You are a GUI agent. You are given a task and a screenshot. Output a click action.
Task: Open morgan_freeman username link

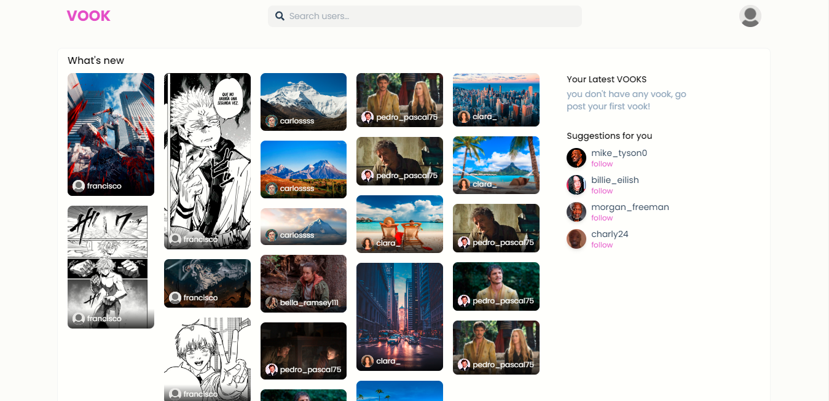(x=630, y=207)
